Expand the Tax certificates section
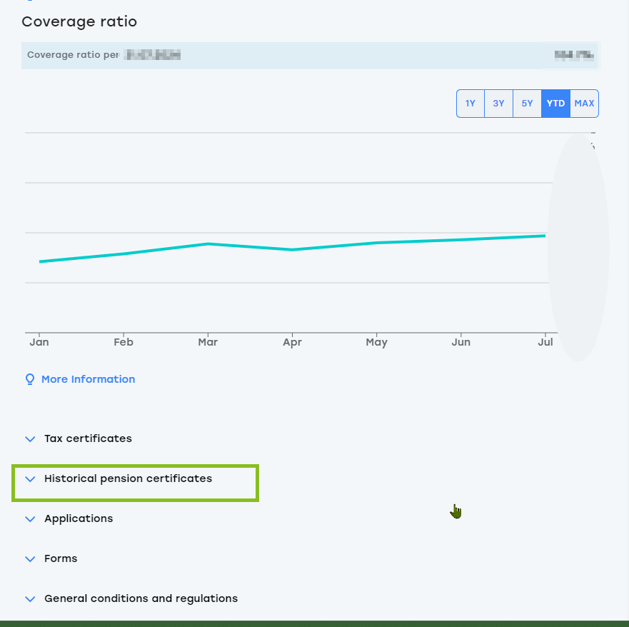629x627 pixels. (88, 438)
